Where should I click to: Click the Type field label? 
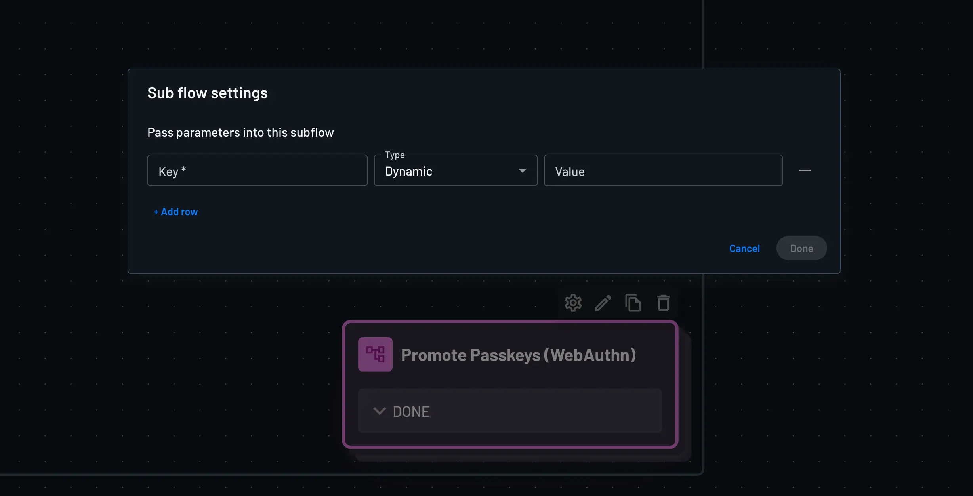[395, 155]
